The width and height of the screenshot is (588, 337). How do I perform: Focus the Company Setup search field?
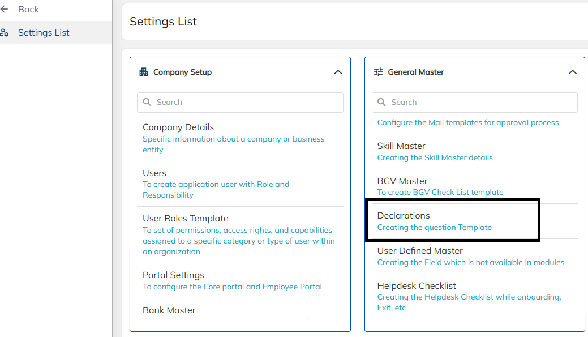(240, 103)
